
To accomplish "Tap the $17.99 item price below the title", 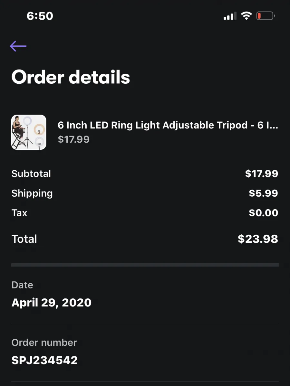I will (74, 139).
